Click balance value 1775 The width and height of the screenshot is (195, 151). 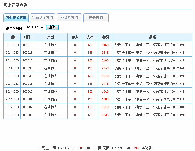105,84
